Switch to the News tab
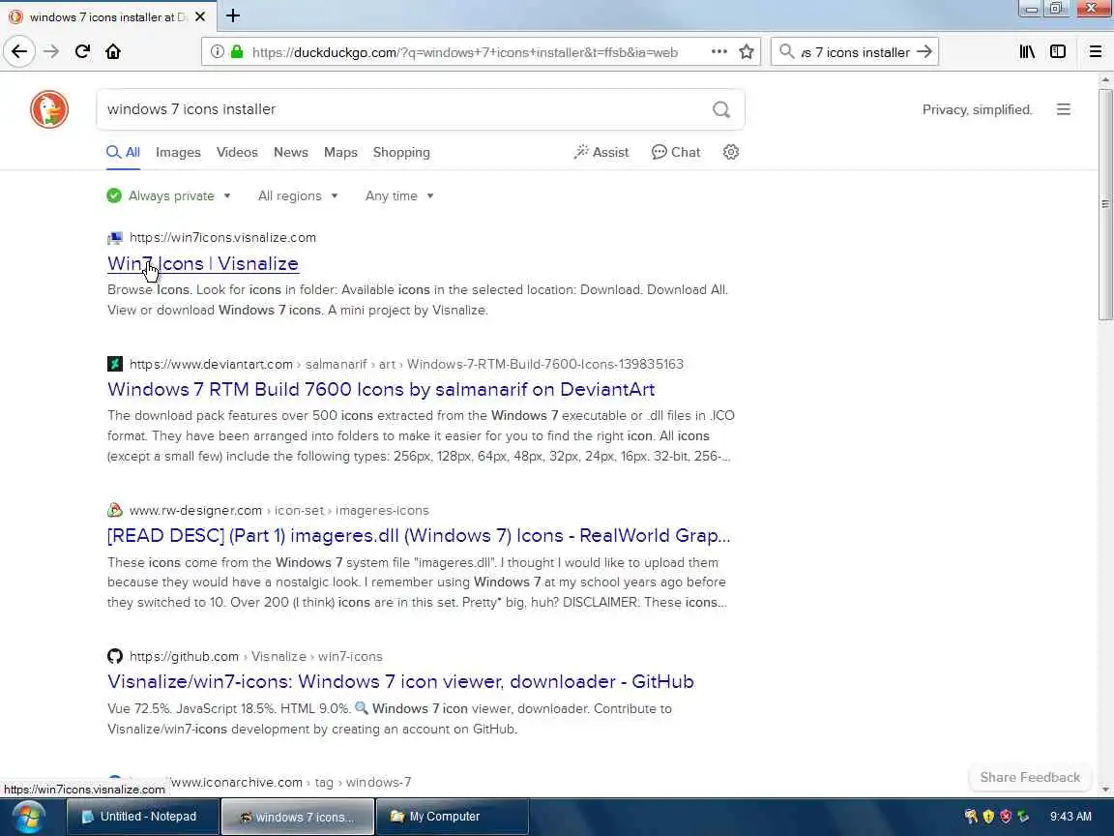The width and height of the screenshot is (1114, 836). coord(290,152)
